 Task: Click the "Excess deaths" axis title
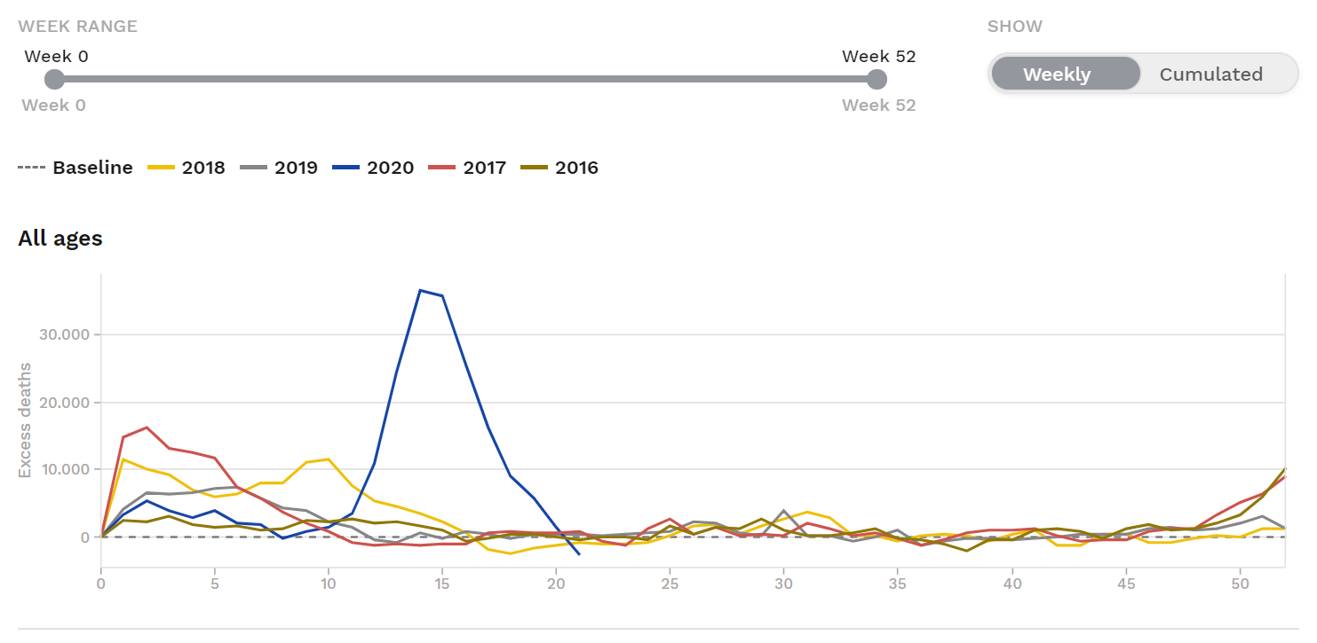[25, 420]
